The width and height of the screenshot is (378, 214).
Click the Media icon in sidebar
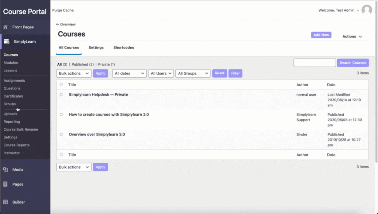click(6, 170)
